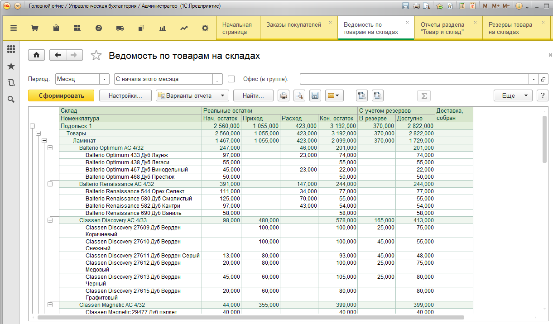553x324 pixels.
Task: Select the Ведомость по товарам на складах tab
Action: pyautogui.click(x=376, y=28)
